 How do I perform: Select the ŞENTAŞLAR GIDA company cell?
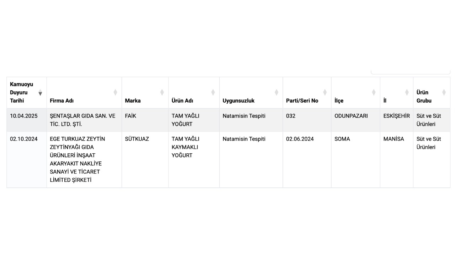(82, 120)
